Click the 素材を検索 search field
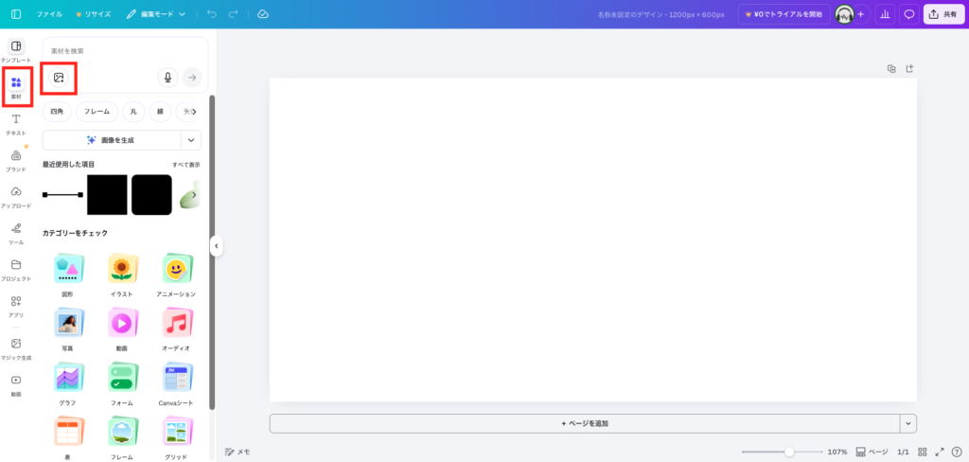969x462 pixels. coord(124,51)
